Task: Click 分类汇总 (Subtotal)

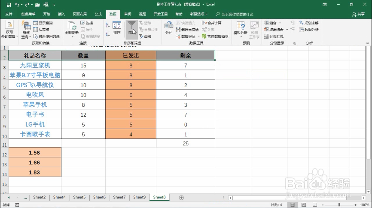Action: [x=274, y=36]
